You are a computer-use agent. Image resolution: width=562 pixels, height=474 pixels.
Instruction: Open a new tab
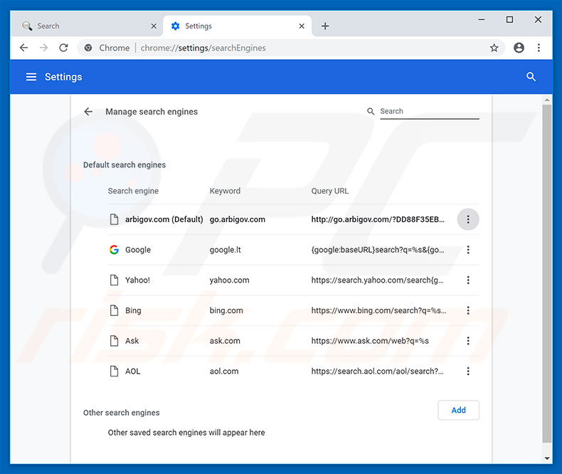pyautogui.click(x=325, y=26)
